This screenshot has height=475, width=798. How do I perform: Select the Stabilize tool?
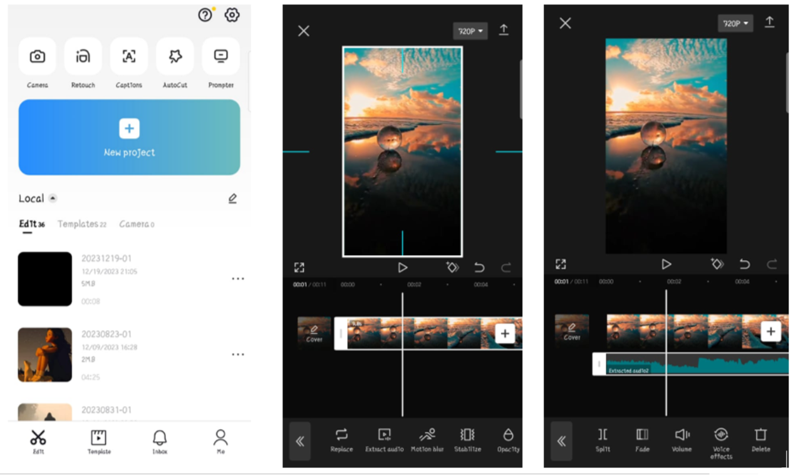coord(468,441)
